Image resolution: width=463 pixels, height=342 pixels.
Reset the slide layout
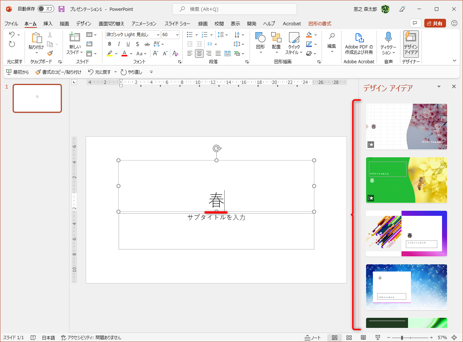tap(89, 44)
